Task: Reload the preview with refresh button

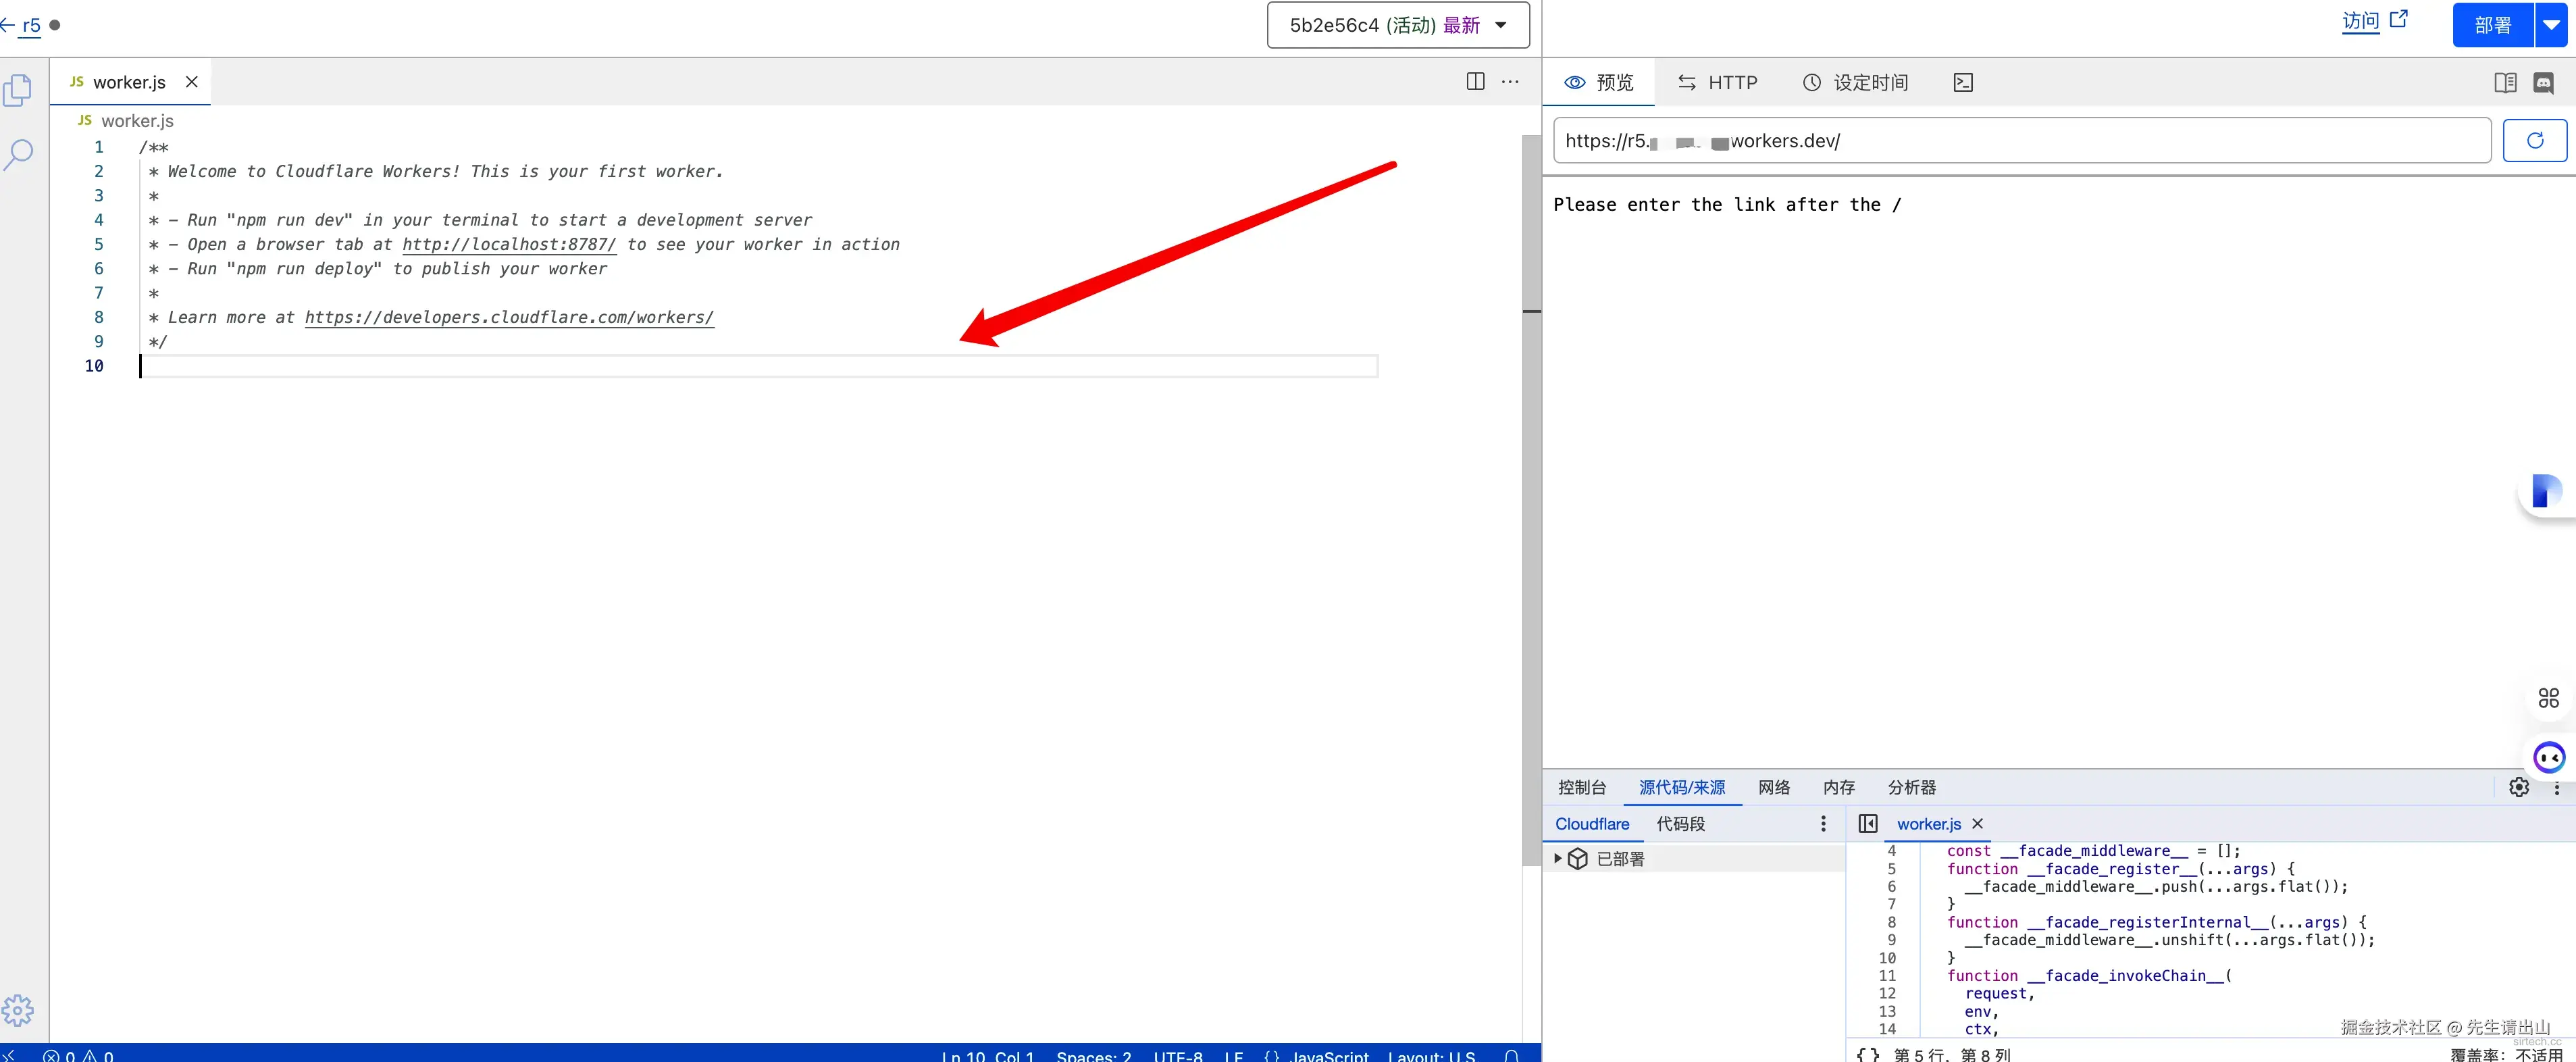Action: pyautogui.click(x=2534, y=141)
